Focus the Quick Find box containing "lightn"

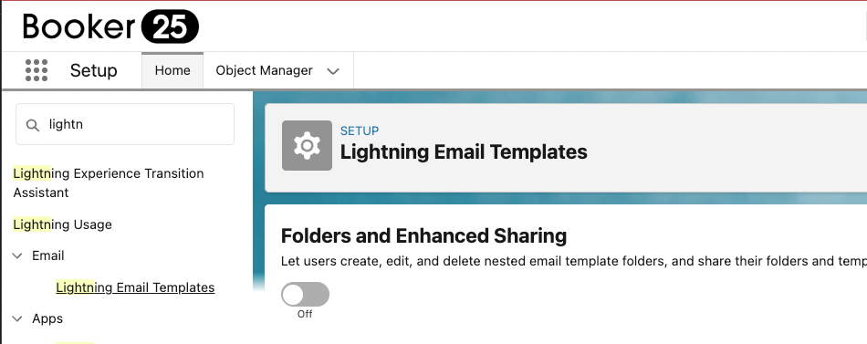[125, 124]
